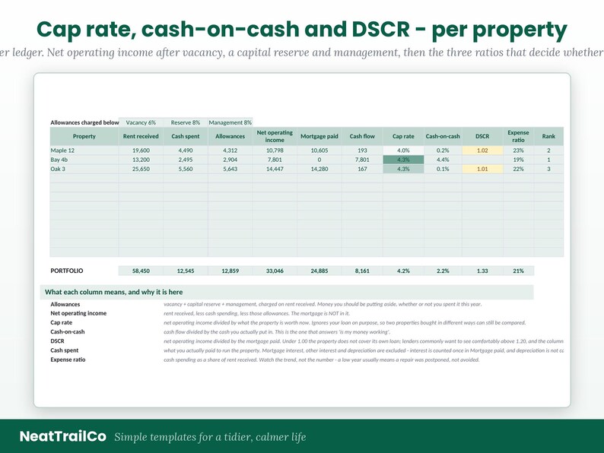Click the DSCR glossary term

57,341
